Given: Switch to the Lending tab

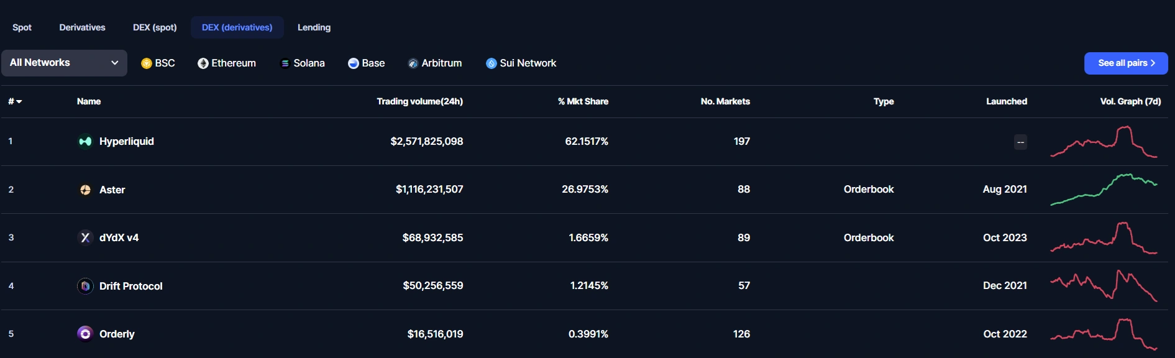Looking at the screenshot, I should 314,27.
